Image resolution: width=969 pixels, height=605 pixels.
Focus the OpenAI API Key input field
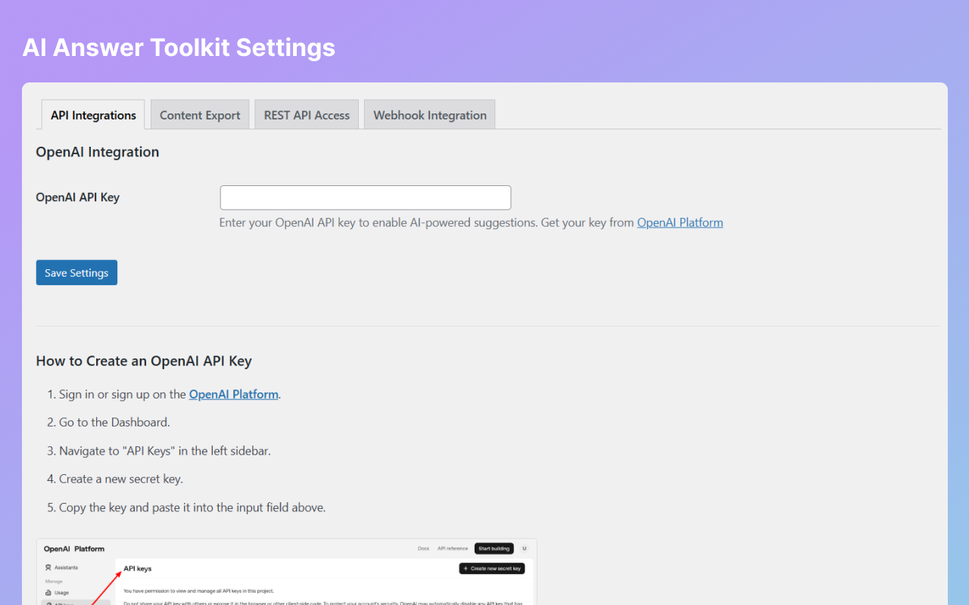tap(365, 197)
